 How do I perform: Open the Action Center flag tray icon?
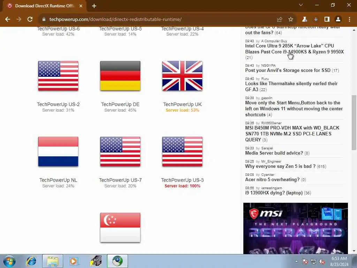click(305, 261)
